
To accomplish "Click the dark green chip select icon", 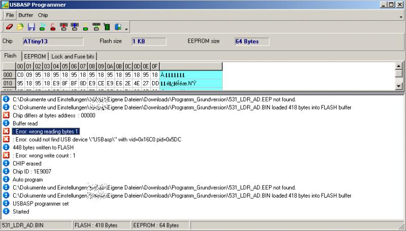I will tap(107, 27).
